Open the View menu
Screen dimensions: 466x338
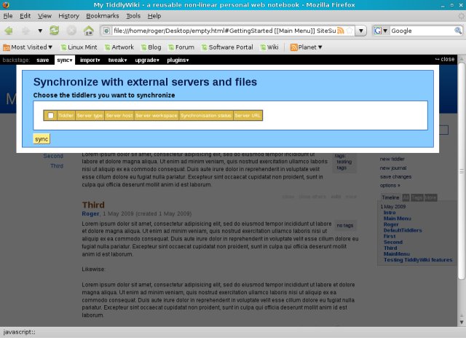click(x=44, y=16)
